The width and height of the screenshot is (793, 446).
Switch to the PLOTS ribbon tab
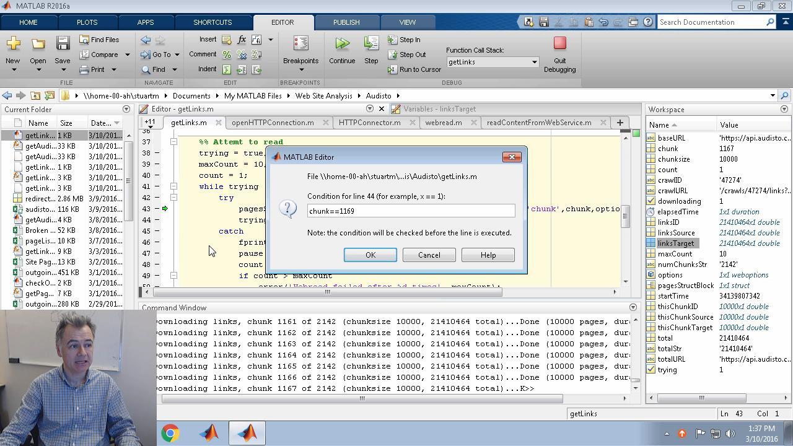click(x=87, y=22)
